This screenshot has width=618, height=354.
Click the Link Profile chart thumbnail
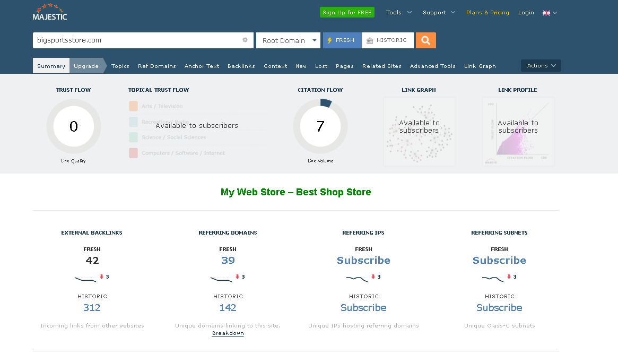pyautogui.click(x=518, y=131)
